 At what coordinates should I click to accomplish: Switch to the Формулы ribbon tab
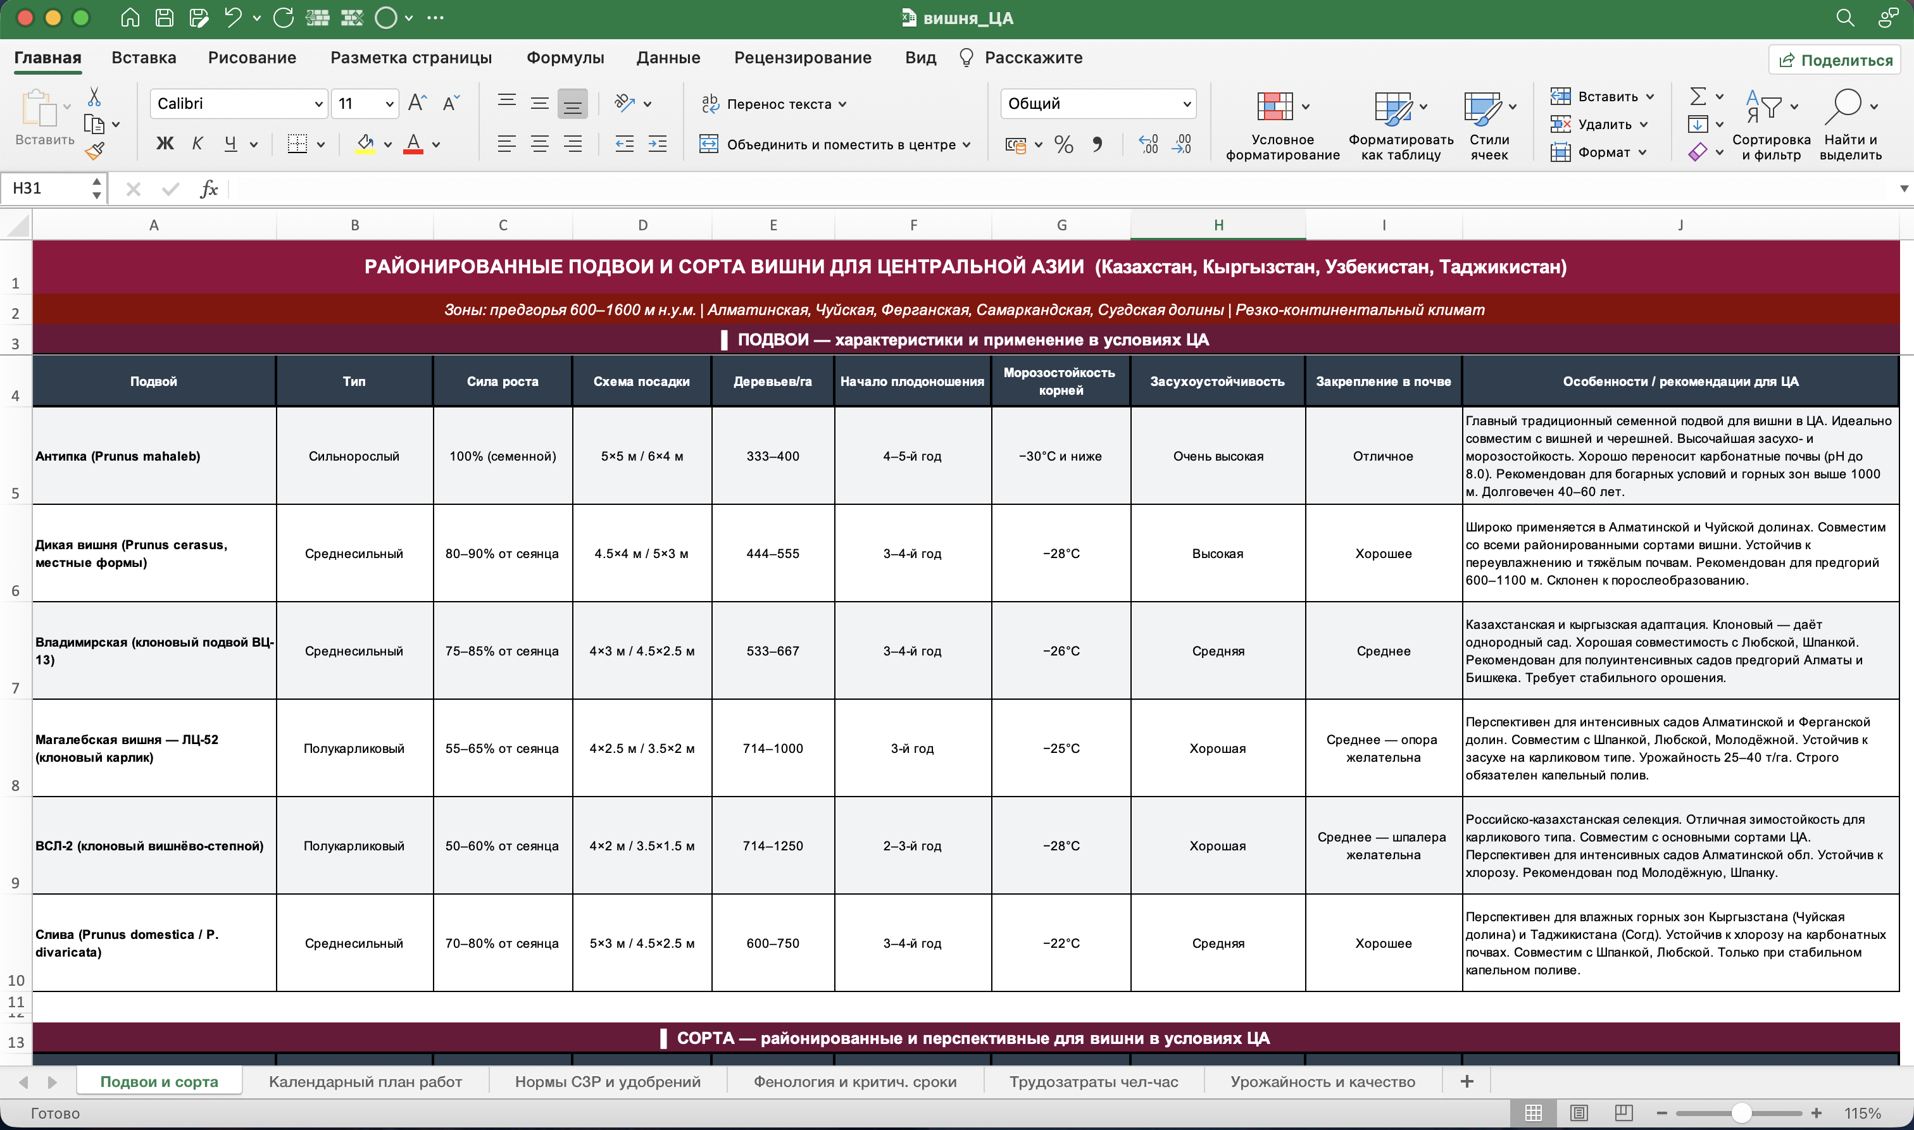[565, 58]
